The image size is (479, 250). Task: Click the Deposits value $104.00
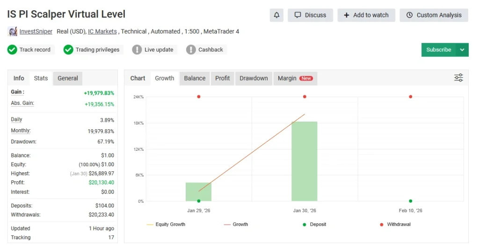pos(105,206)
